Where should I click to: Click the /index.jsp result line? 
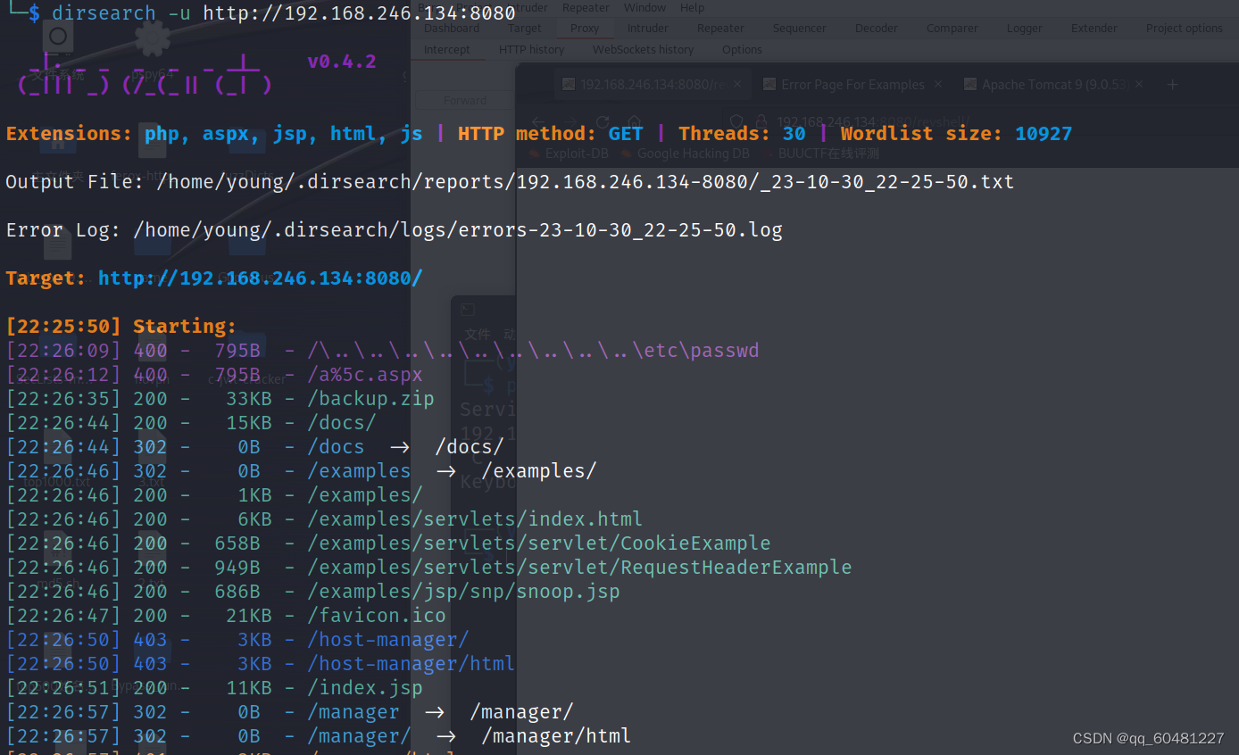pyautogui.click(x=214, y=688)
